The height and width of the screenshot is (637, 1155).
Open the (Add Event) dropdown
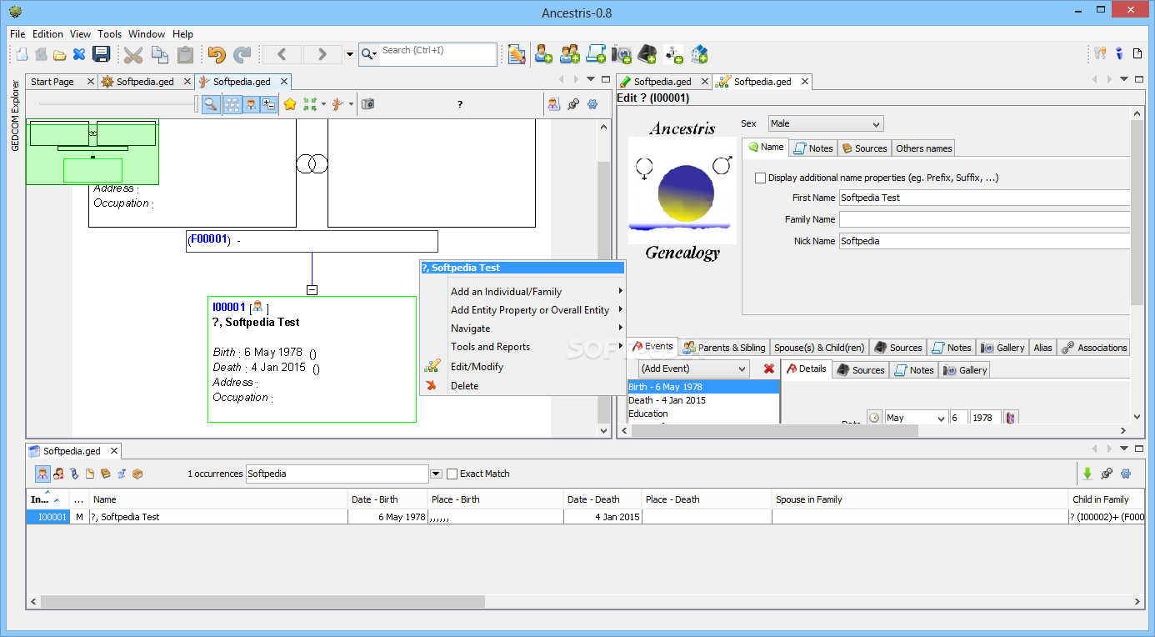pos(694,369)
